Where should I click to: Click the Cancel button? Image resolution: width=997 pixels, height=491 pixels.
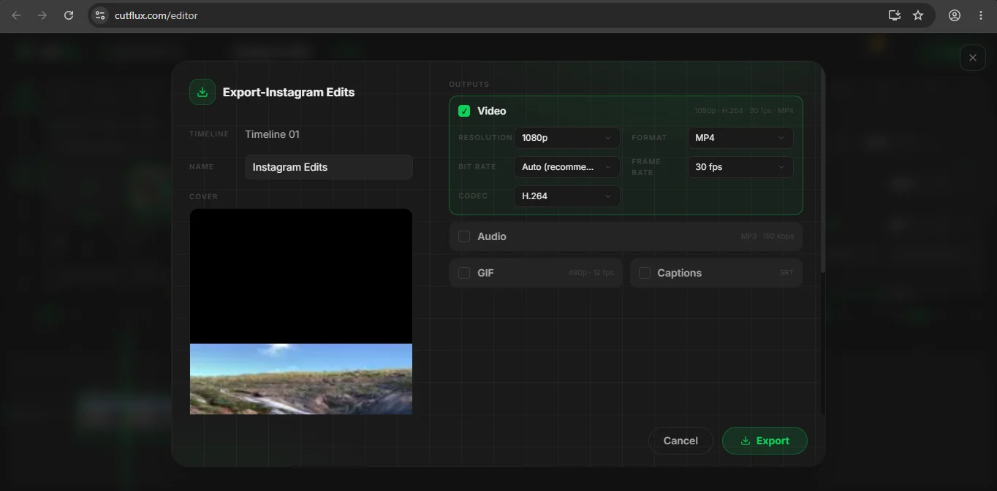pyautogui.click(x=681, y=441)
